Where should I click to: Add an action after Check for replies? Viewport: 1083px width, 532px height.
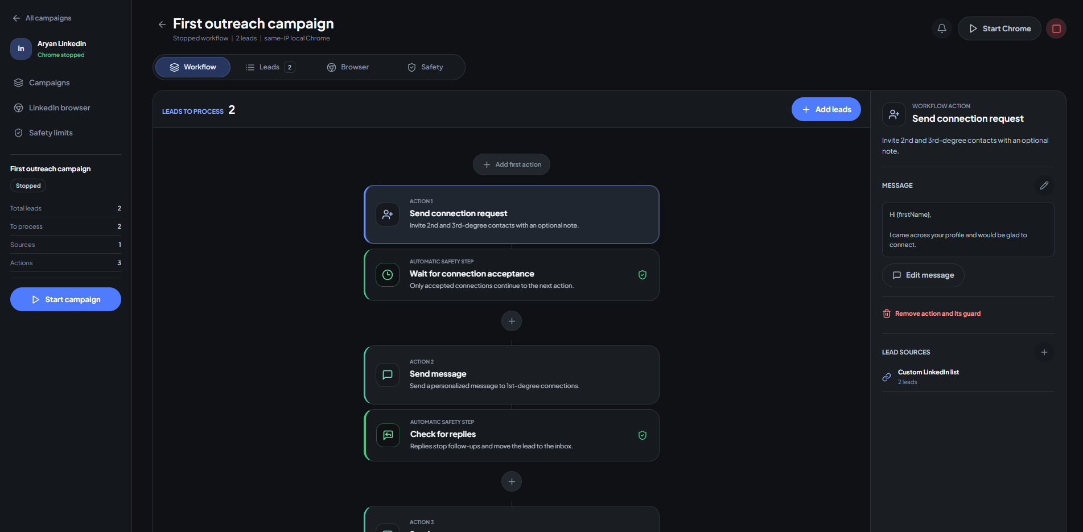512,482
